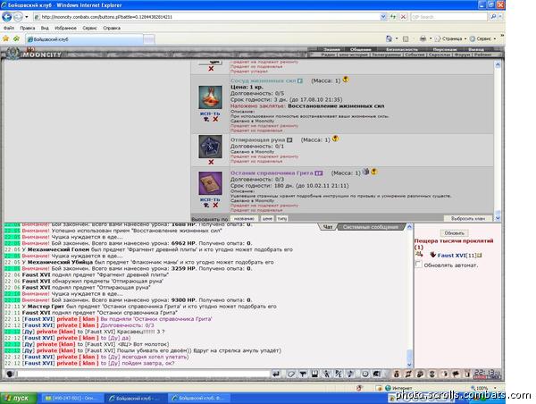Delete the topmost partially visible item

211,69
